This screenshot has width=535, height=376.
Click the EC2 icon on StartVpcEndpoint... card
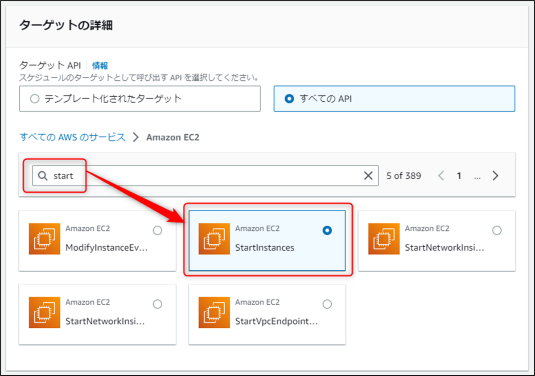214,313
